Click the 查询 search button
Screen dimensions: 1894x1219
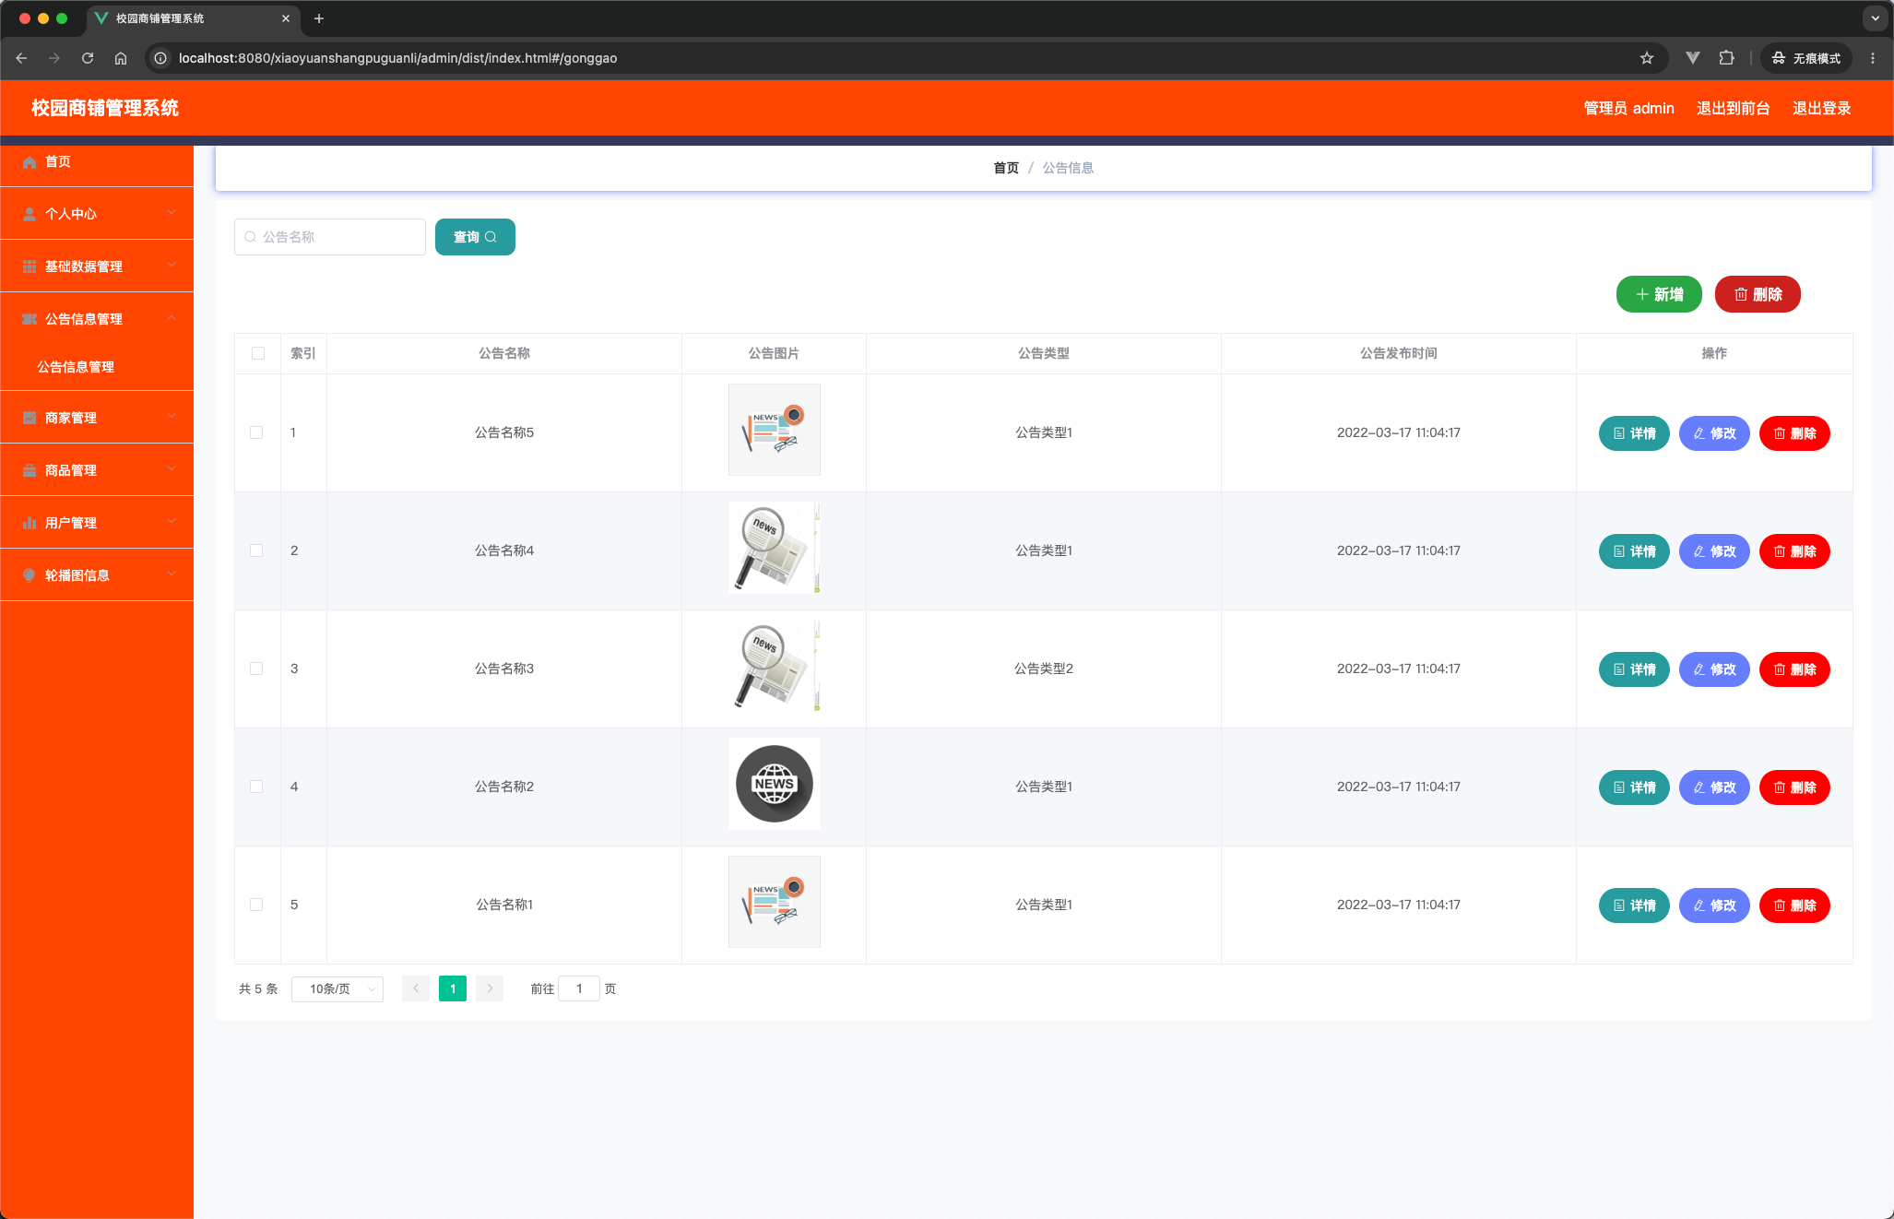[x=475, y=237]
